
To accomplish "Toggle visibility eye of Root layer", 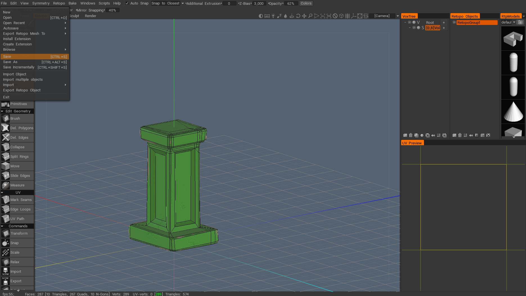I will coord(410,22).
